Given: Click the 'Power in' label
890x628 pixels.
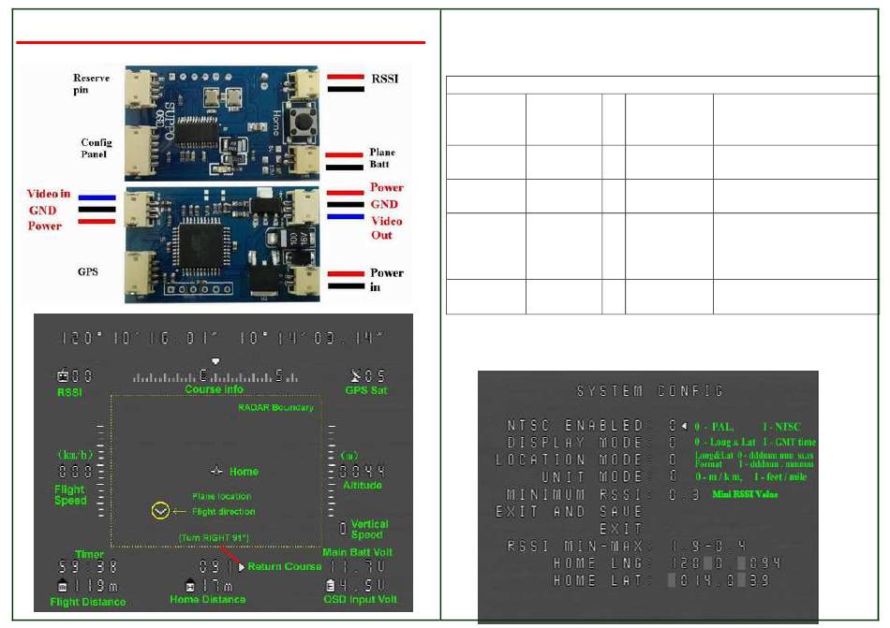Looking at the screenshot, I should tap(387, 280).
